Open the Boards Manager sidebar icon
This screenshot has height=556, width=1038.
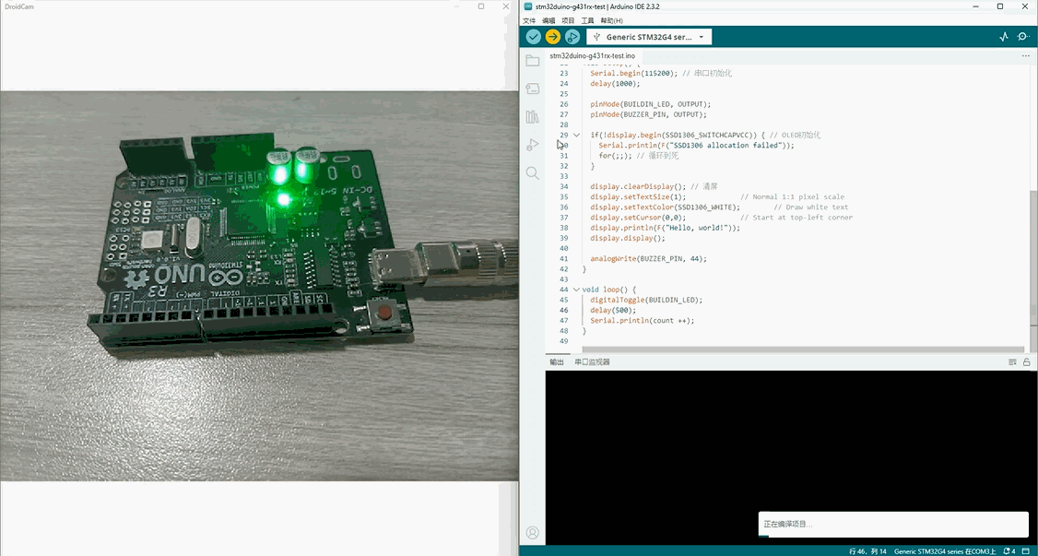pyautogui.click(x=532, y=89)
